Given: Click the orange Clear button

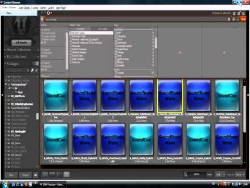Looking at the screenshot, I should [243, 19].
